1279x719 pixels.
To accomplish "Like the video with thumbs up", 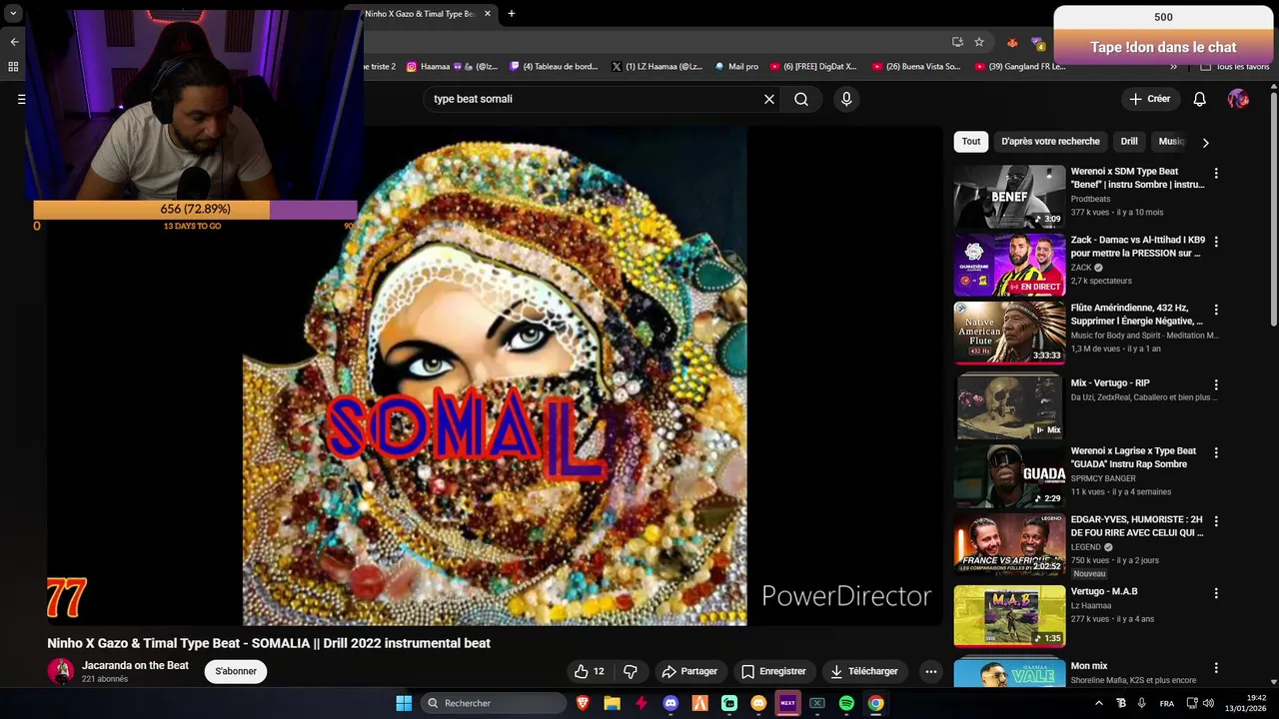I will point(589,671).
